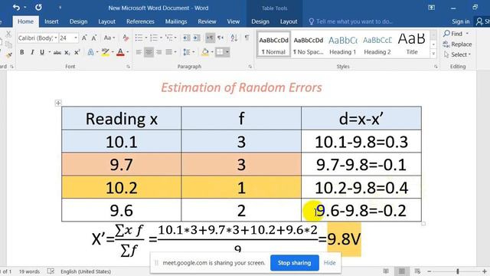Expand the Styles gallery more arrow
490x276 pixels.
pyautogui.click(x=433, y=54)
